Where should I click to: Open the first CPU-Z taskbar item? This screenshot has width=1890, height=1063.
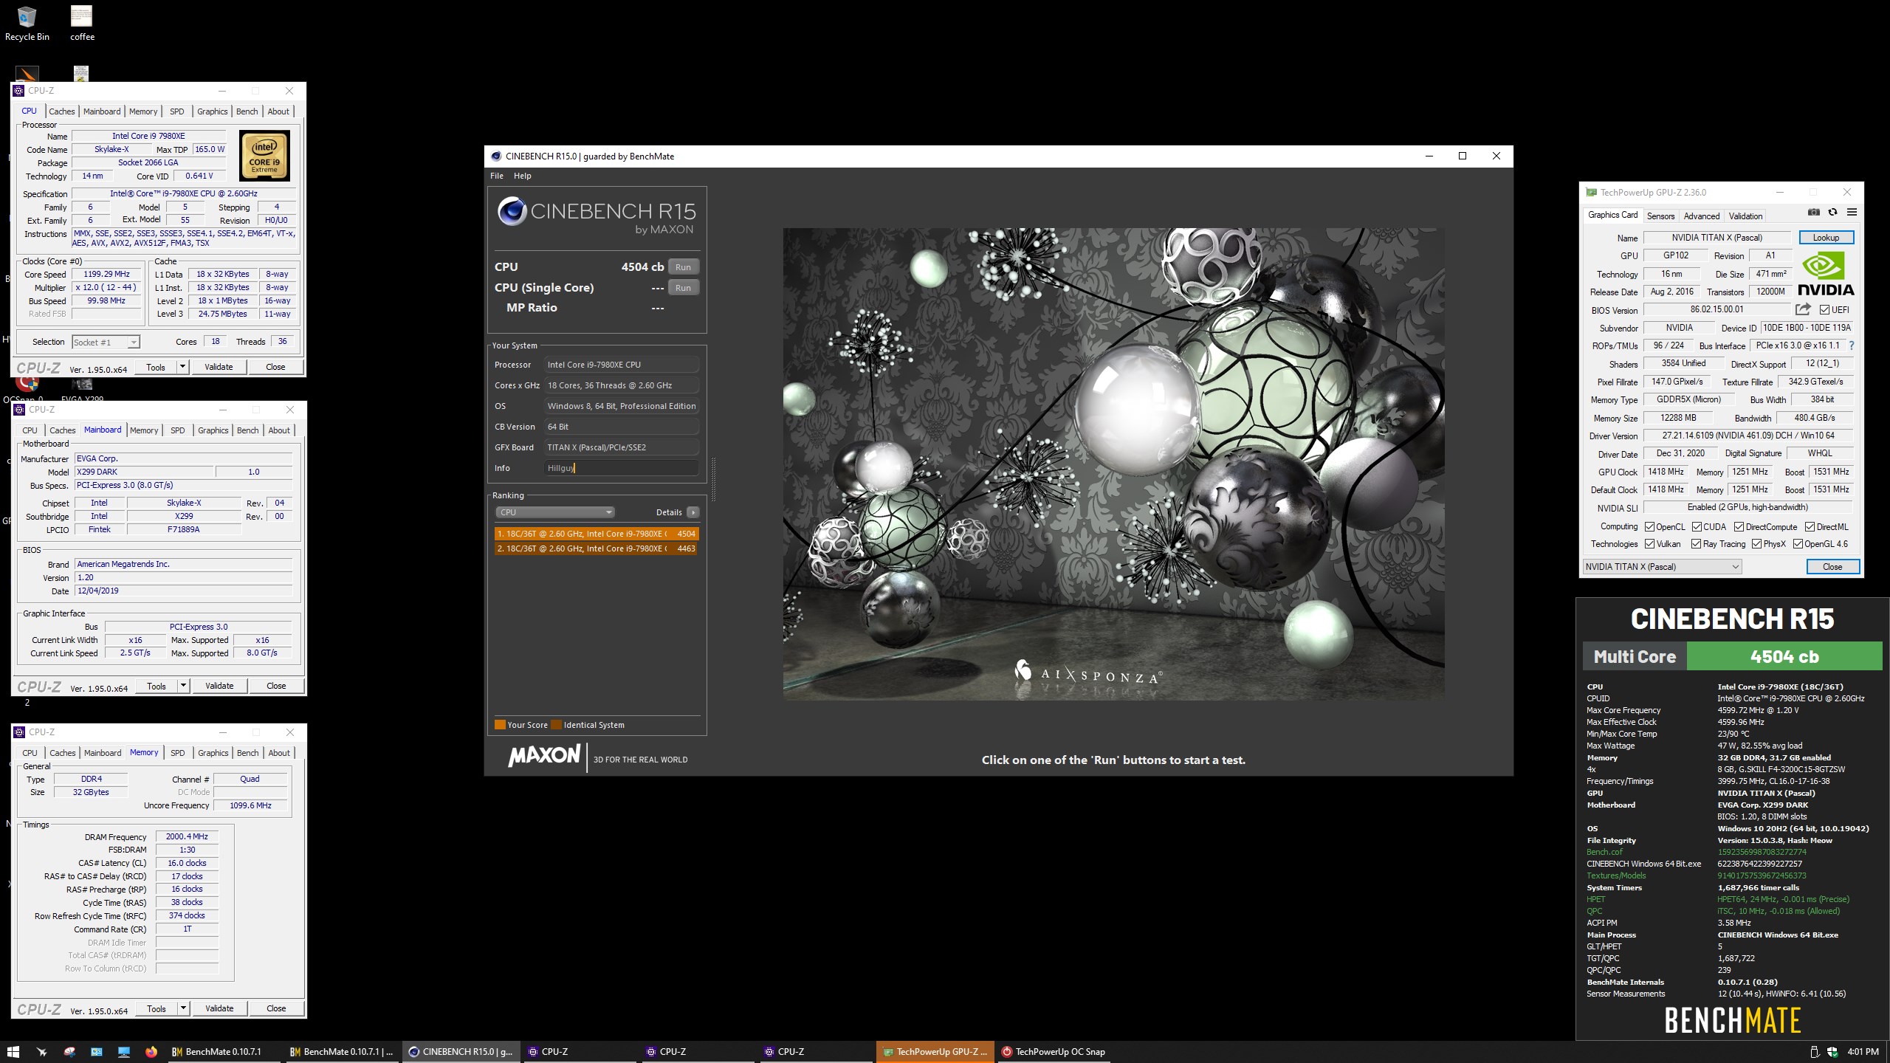click(x=579, y=1052)
